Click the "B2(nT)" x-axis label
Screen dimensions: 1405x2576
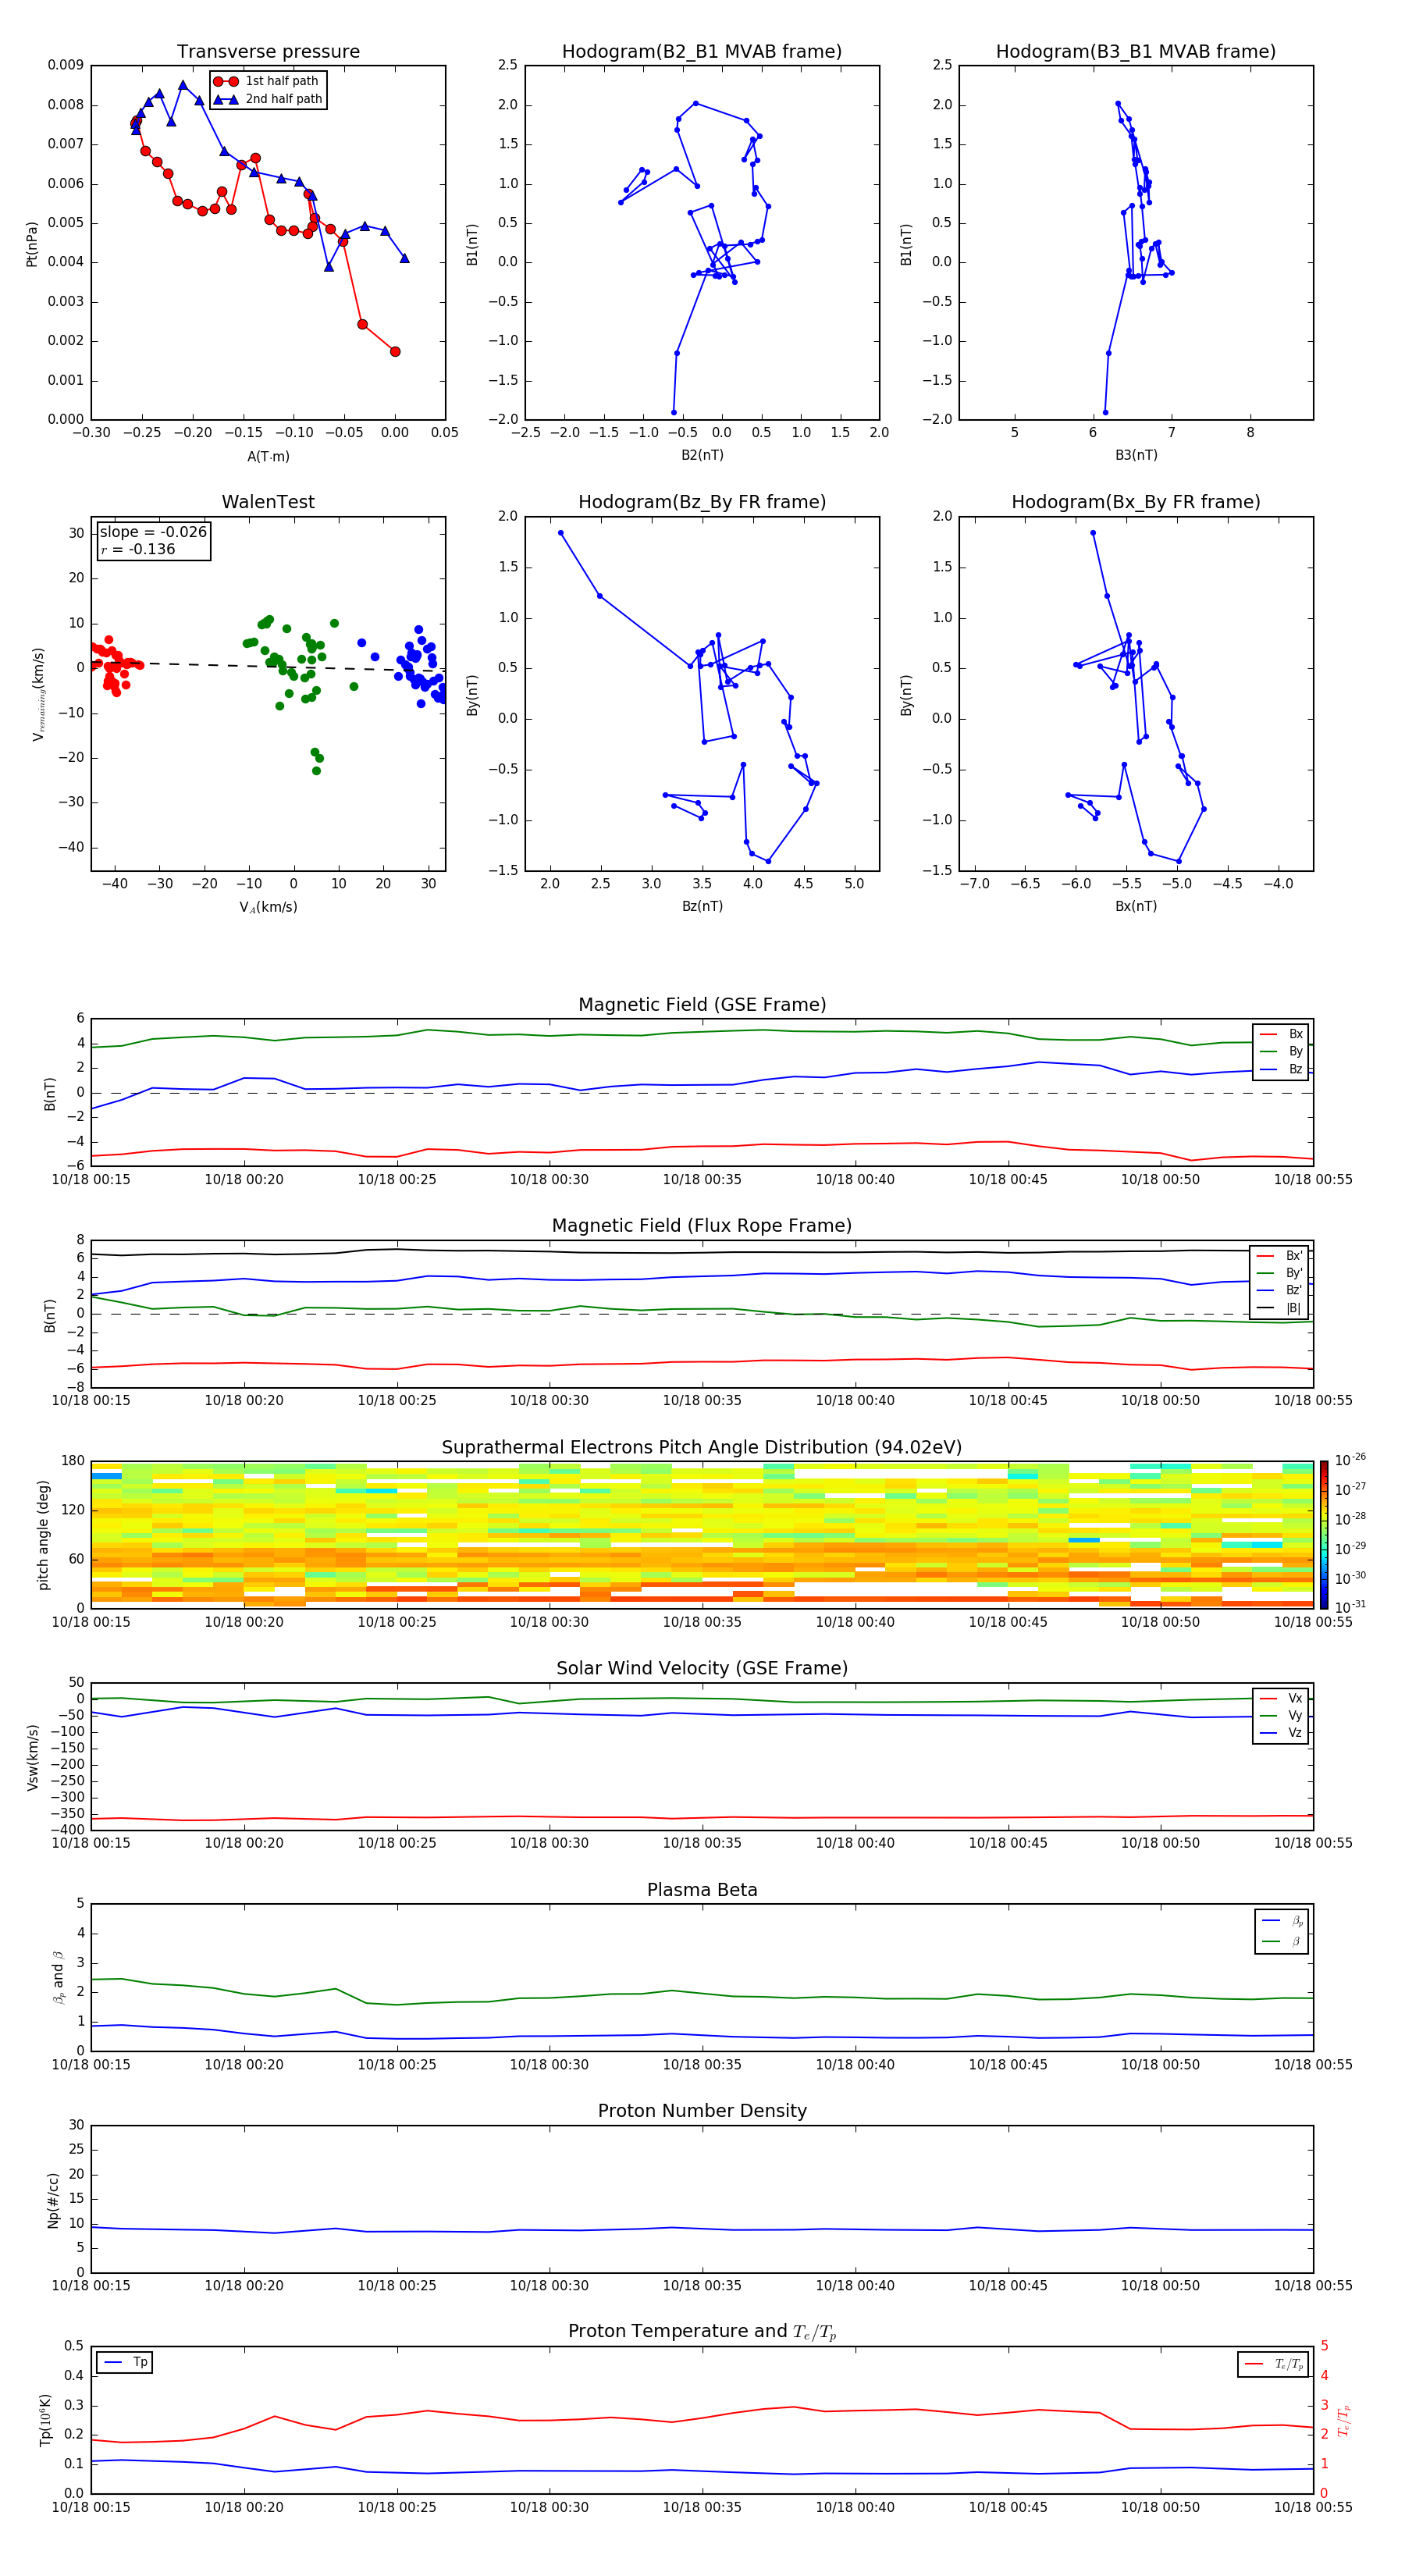pyautogui.click(x=702, y=455)
